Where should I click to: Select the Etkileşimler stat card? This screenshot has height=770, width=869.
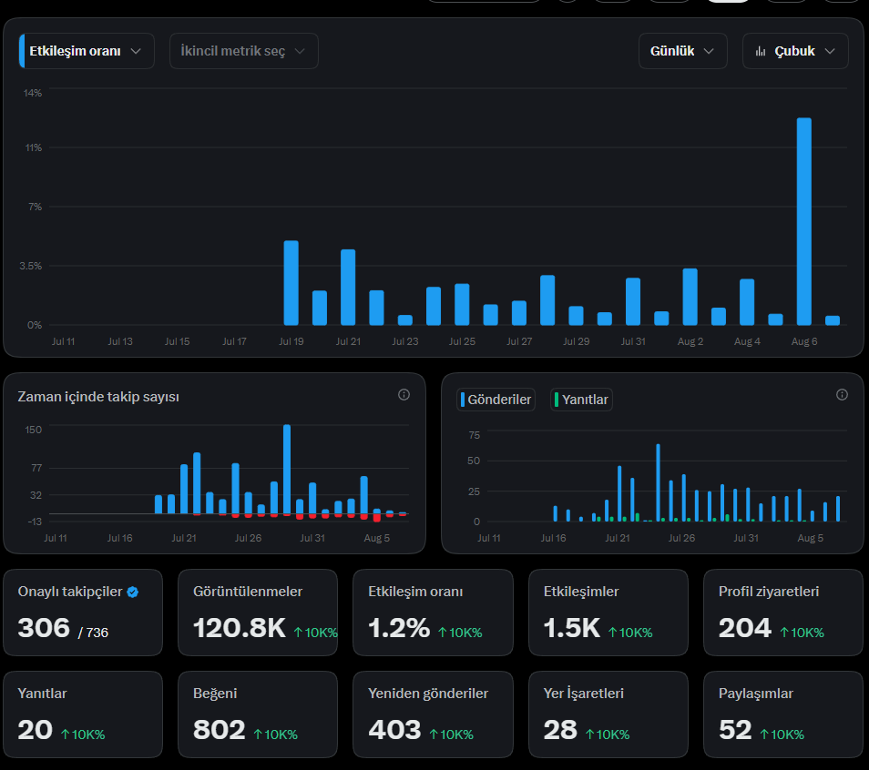(x=608, y=613)
